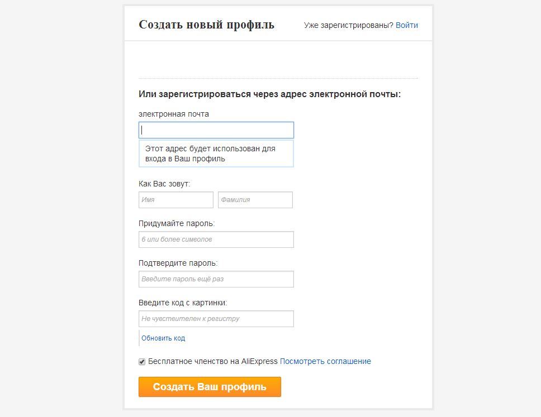Click the Имя first name field
541x417 pixels.
coord(175,200)
